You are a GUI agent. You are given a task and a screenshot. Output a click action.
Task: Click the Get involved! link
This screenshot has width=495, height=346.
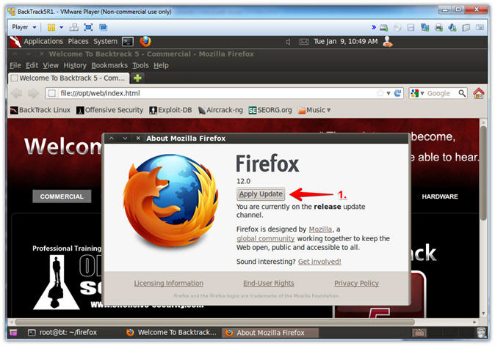319,262
